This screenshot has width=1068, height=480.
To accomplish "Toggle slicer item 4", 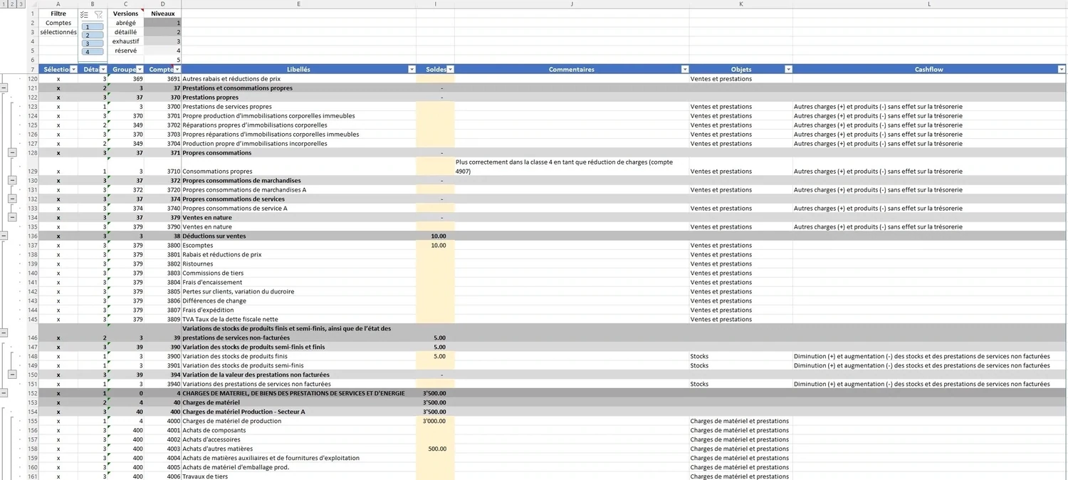I will point(93,52).
